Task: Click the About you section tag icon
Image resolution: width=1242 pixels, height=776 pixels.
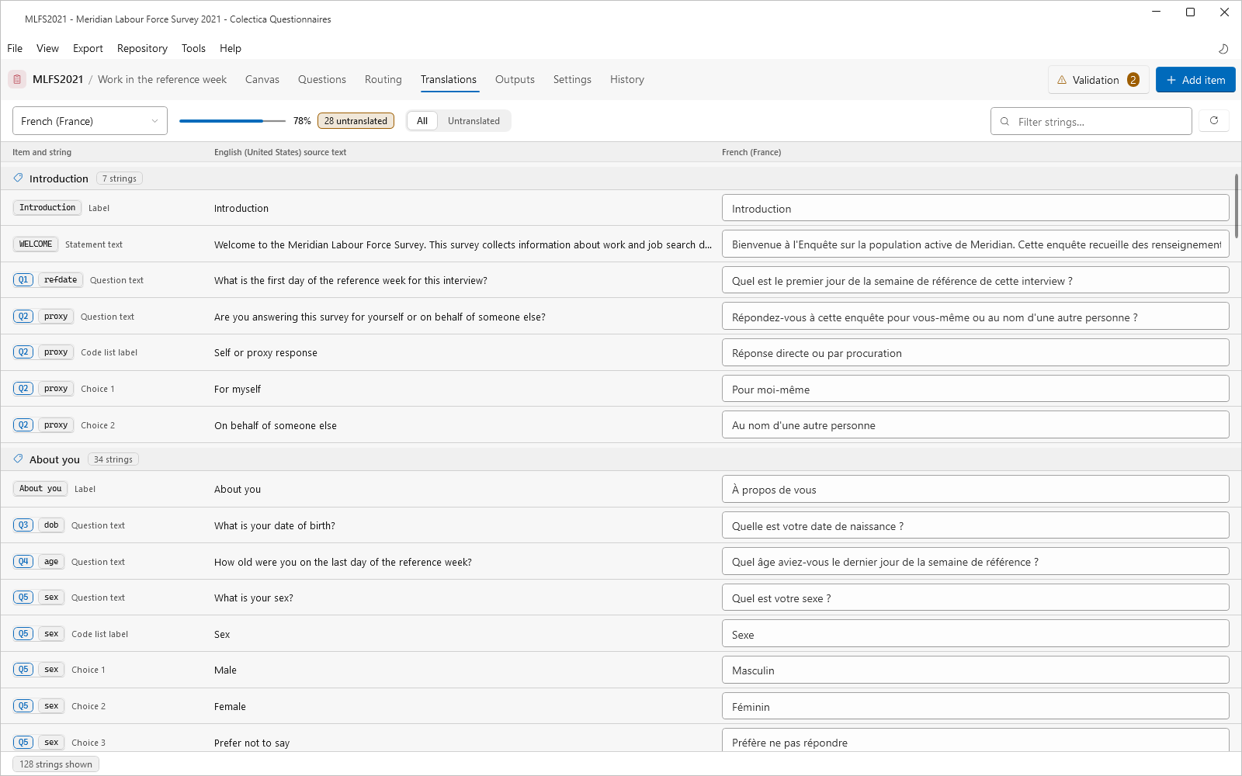Action: pos(19,459)
